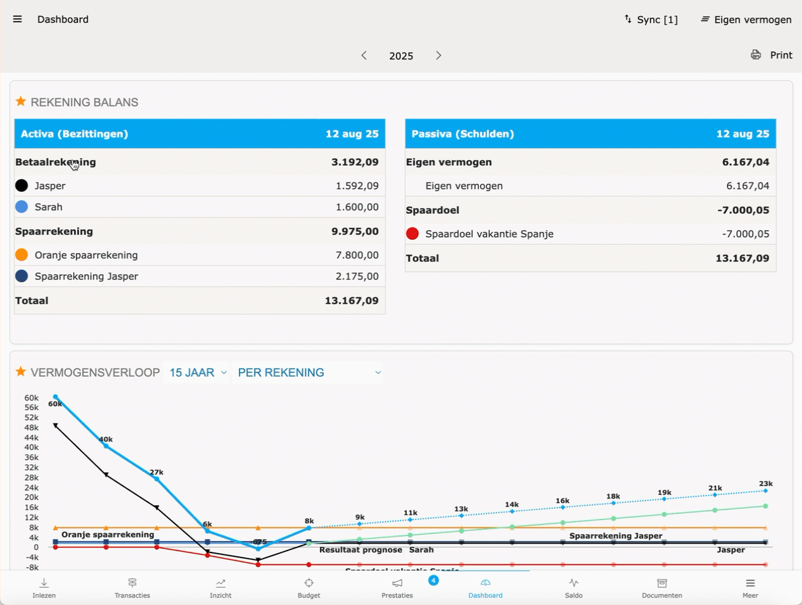The image size is (802, 605).
Task: Switch to the Dashboard tab
Action: coord(485,588)
